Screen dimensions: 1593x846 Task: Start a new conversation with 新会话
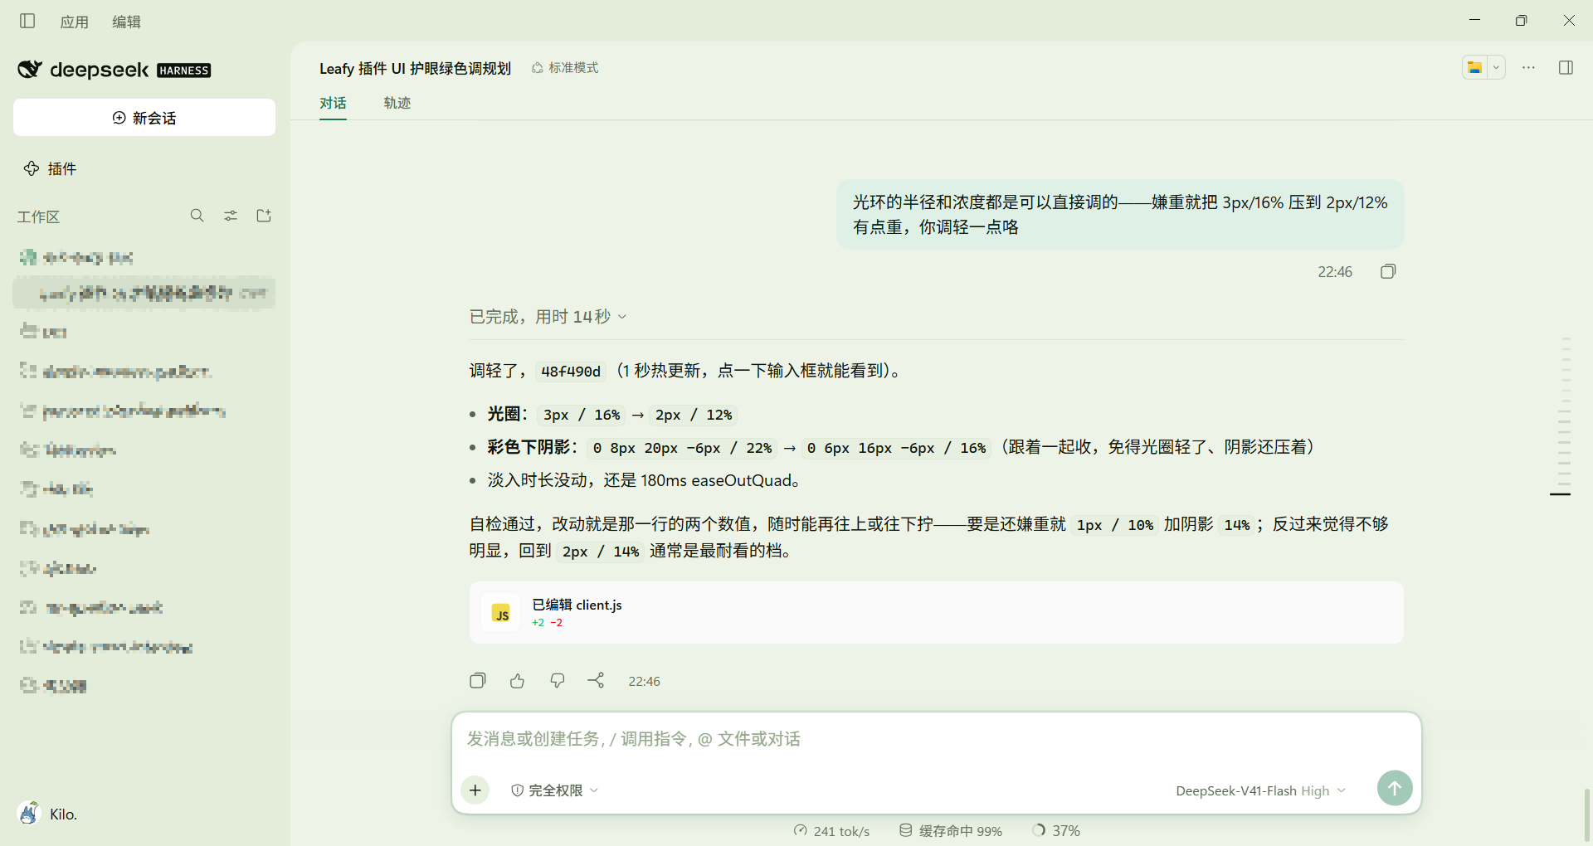coord(144,118)
